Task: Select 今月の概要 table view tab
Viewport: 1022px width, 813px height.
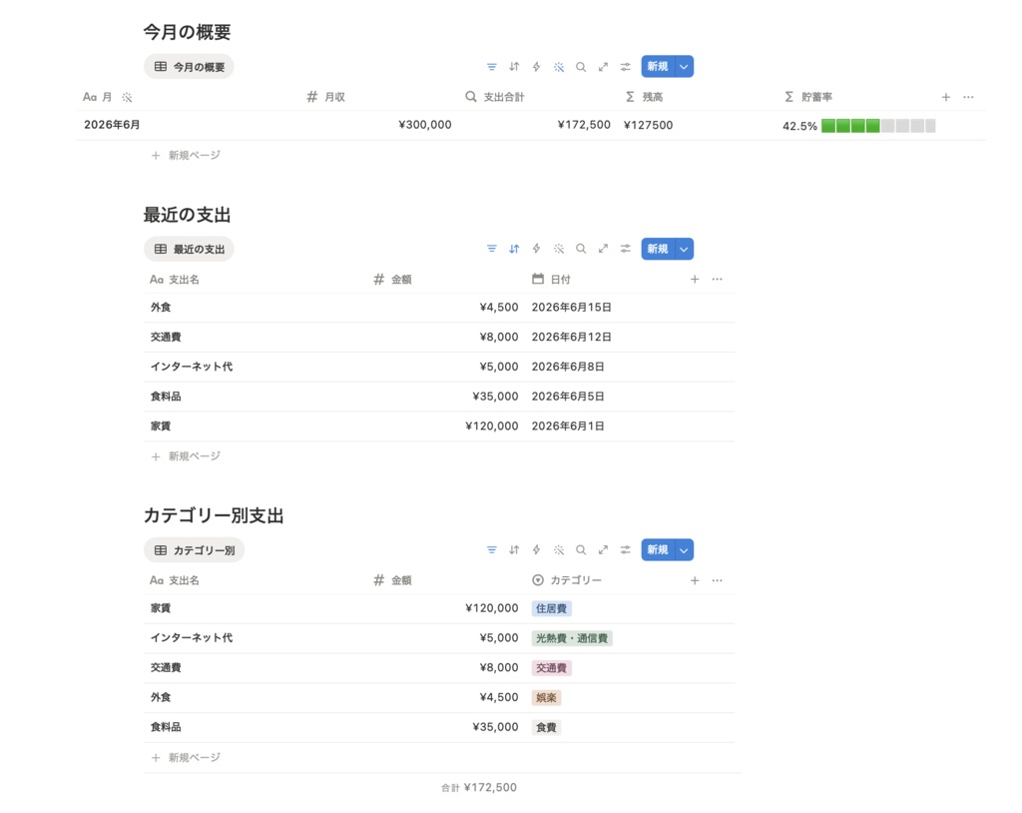Action: click(x=189, y=67)
